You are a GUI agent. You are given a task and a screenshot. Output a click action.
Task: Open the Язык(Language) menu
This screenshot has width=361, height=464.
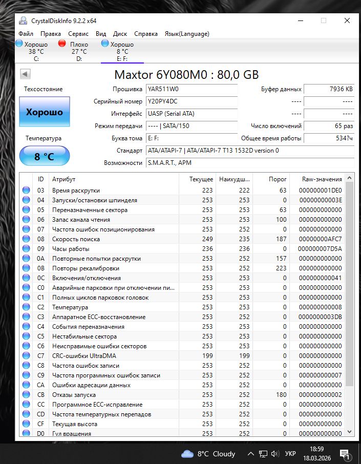(x=187, y=34)
